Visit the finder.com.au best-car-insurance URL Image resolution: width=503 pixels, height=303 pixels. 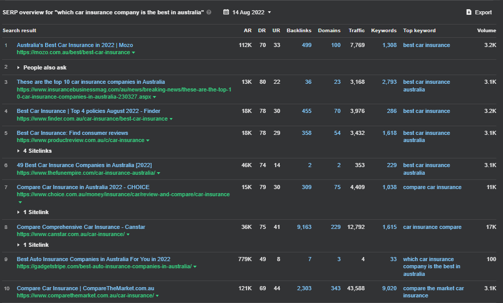(x=92, y=119)
